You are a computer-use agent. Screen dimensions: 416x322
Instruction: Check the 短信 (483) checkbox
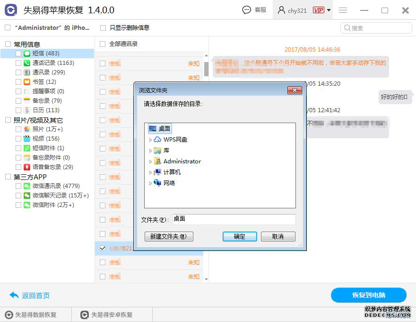point(18,54)
